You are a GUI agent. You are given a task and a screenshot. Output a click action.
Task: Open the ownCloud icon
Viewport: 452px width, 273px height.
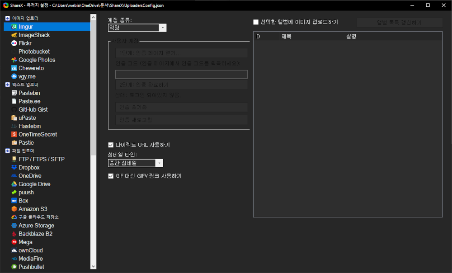point(14,250)
